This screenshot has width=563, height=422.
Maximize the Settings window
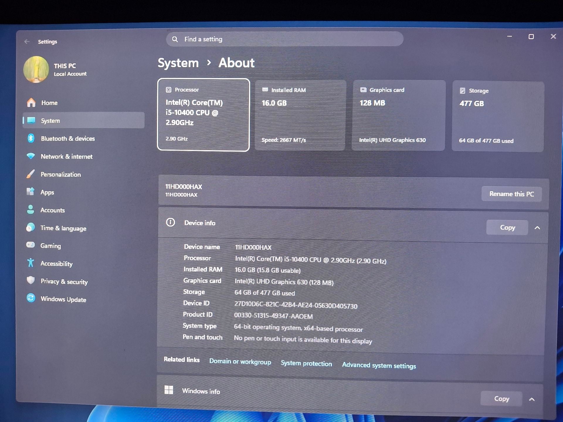531,37
